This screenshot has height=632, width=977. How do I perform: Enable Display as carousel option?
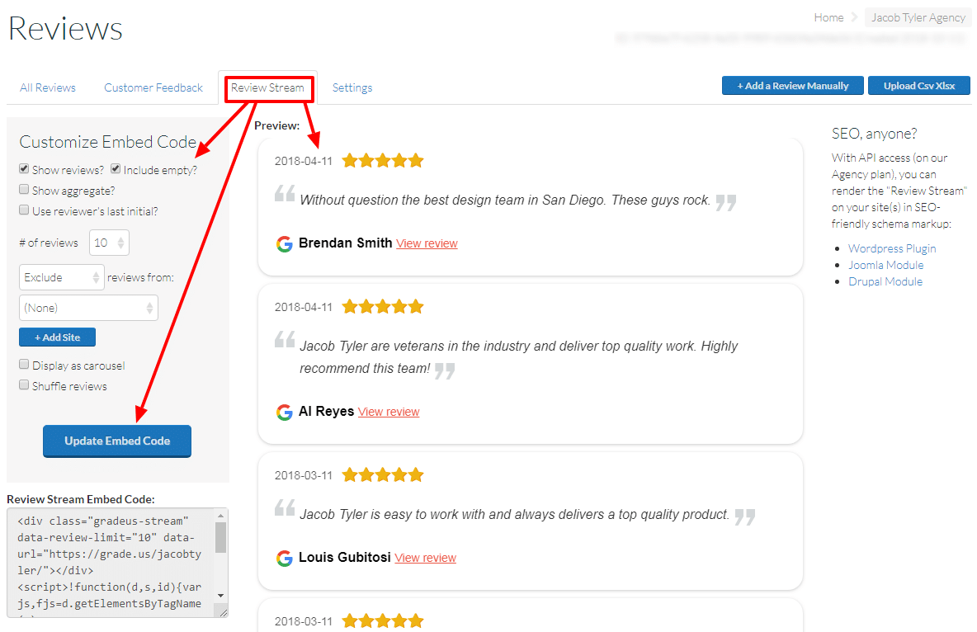[24, 364]
